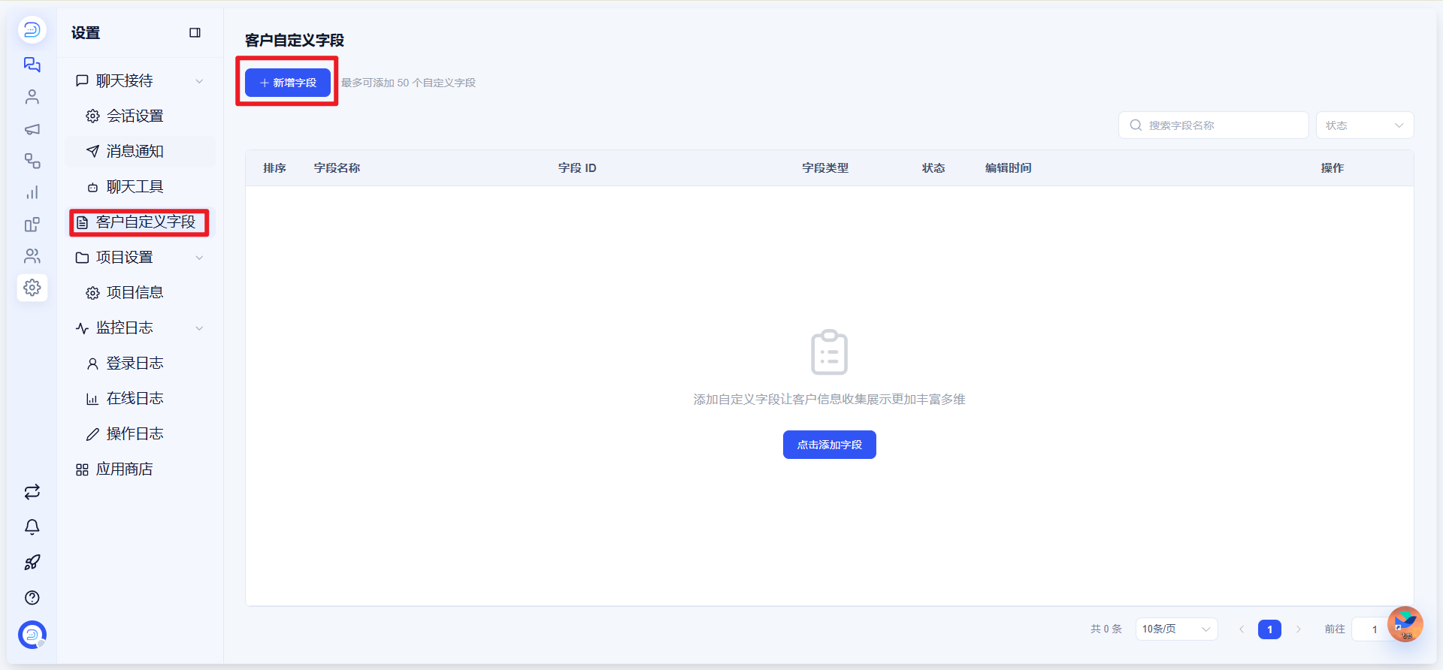Screen dimensions: 1443x670
Task: Collapse the settings sidebar panel icon
Action: point(195,32)
